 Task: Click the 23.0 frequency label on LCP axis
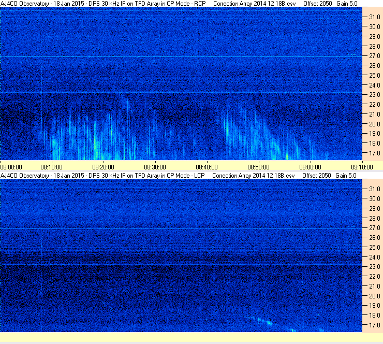[x=374, y=267]
